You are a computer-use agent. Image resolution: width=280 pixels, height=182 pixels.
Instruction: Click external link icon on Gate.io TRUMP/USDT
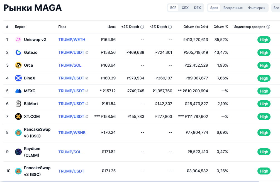[x=87, y=52]
